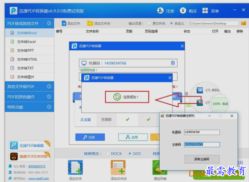Screen dimensions: 249x182
Task: Select 文件转Excel in sidebar
Action: (29, 42)
